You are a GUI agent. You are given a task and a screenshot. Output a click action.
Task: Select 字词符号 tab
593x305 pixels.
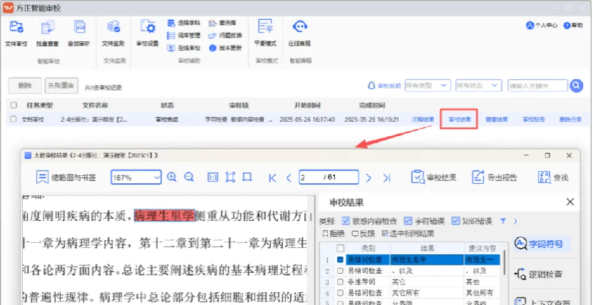(x=542, y=244)
